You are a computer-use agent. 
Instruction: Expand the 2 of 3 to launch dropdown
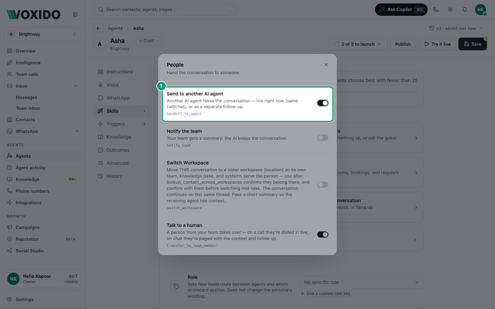358,44
